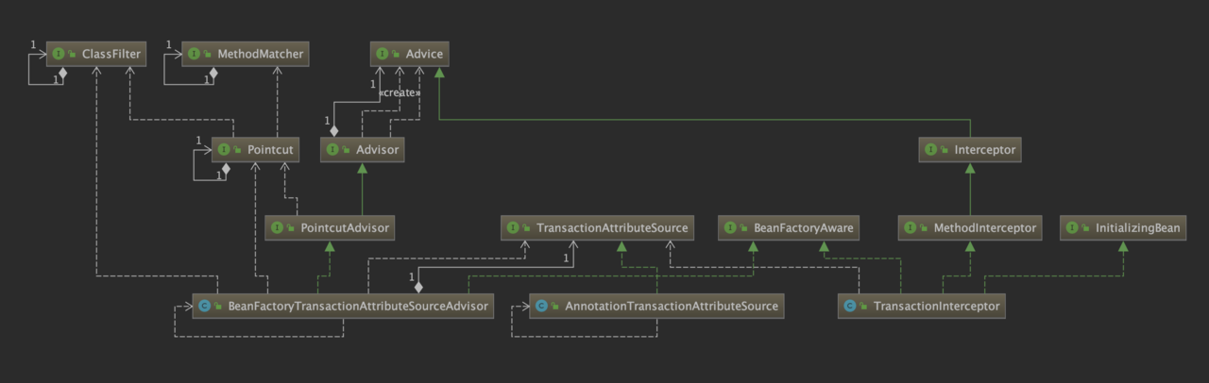Screen dimensions: 1209x383
Task: Click the interface icon beside MethodMatcher
Action: 194,54
